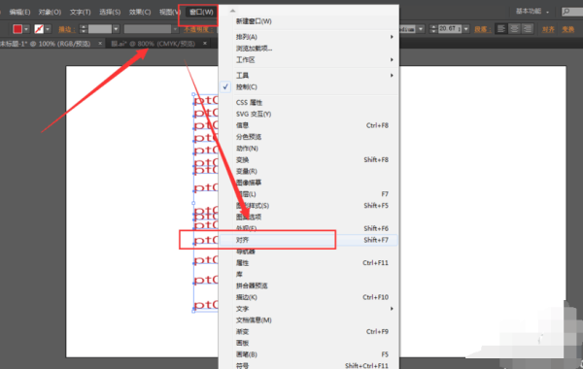The width and height of the screenshot is (583, 369).
Task: Select the right-align paragraph icon
Action: [528, 28]
